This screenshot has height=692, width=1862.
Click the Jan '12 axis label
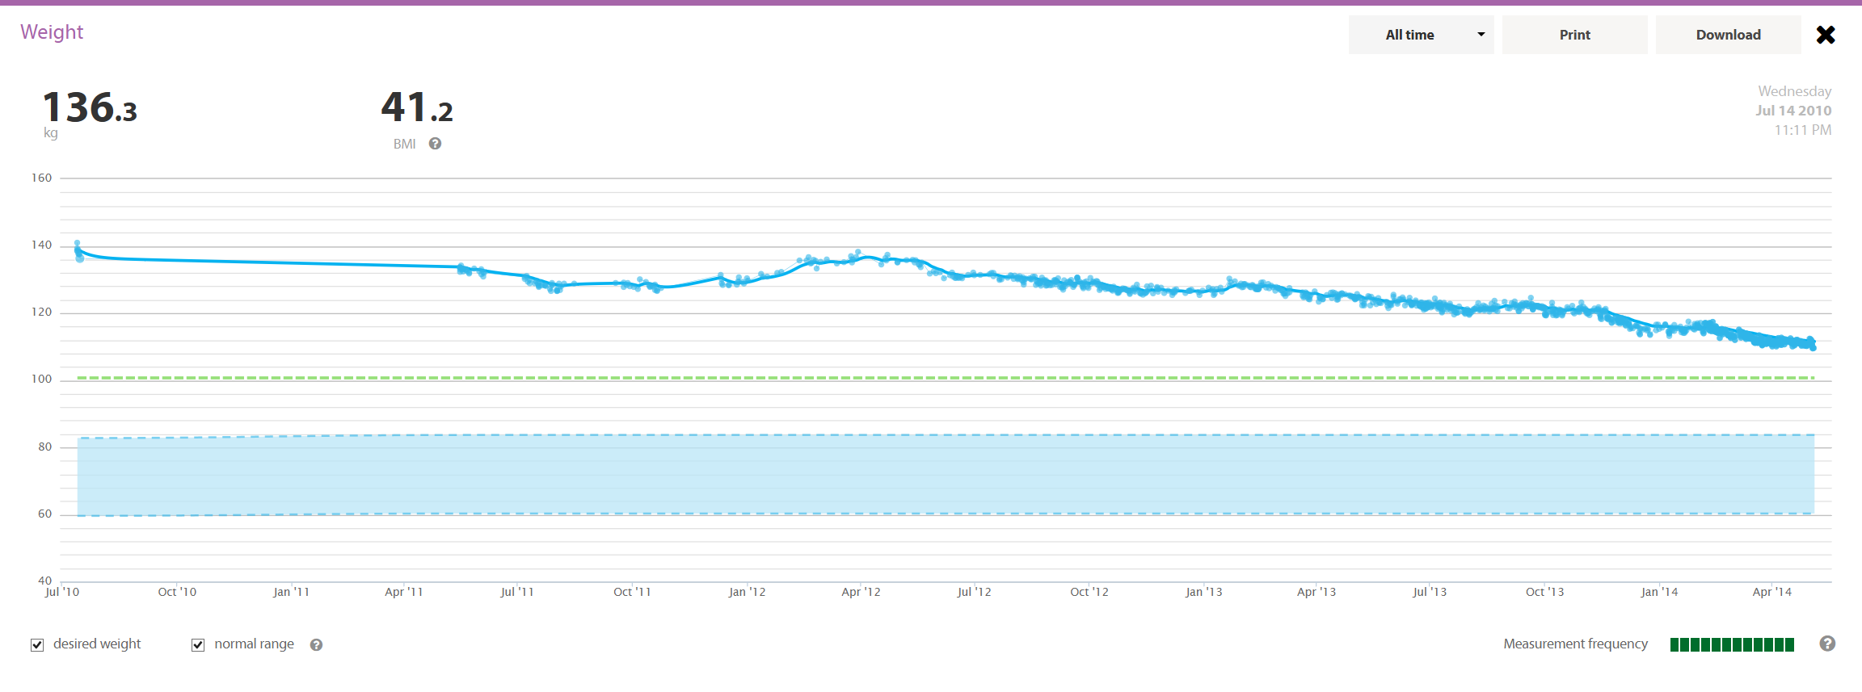[747, 592]
